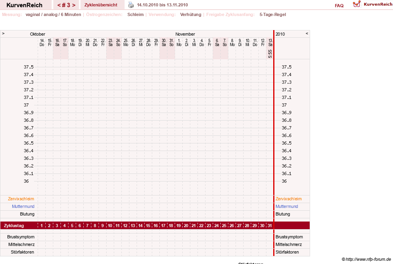
Task: Click the 7. So date column header
Action: pyautogui.click(x=225, y=42)
